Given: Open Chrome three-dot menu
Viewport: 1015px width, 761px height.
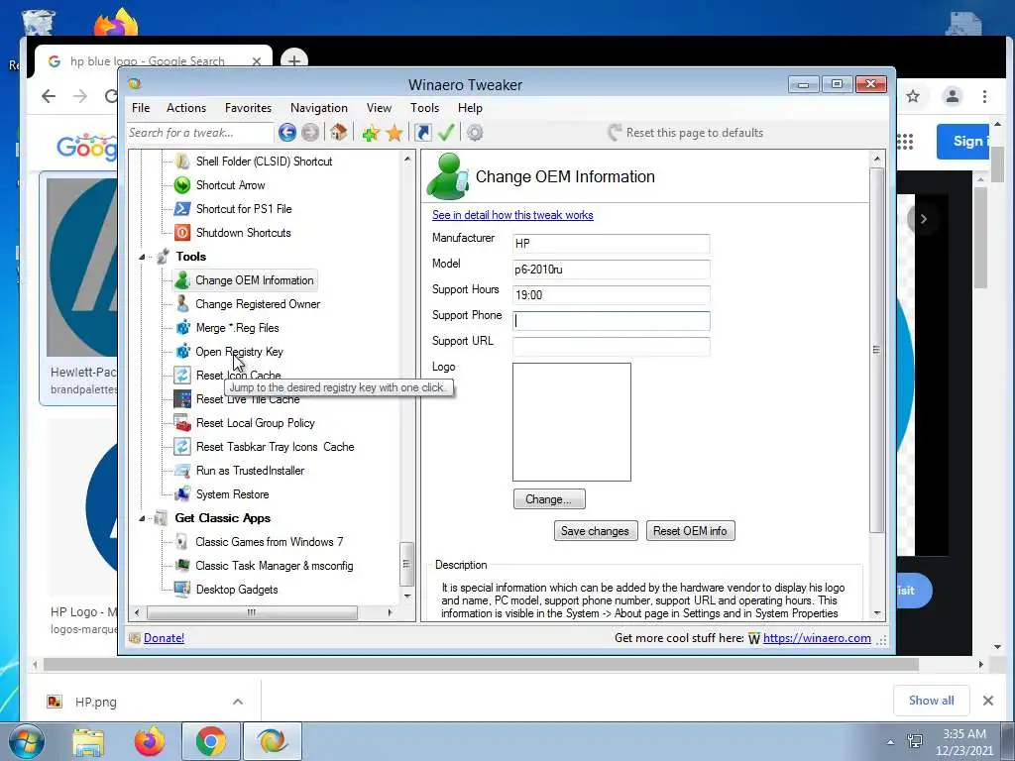Looking at the screenshot, I should [x=984, y=96].
